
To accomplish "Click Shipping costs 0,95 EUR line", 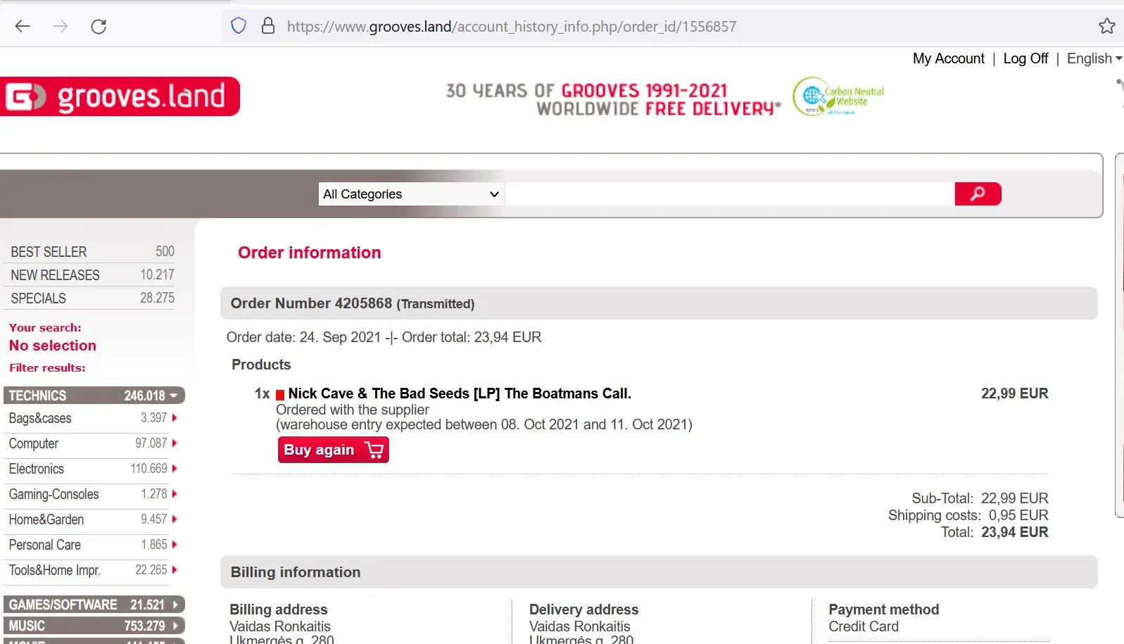I will coord(968,515).
